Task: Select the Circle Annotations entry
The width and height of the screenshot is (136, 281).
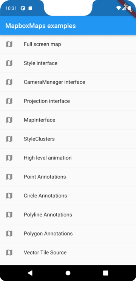Action: [68, 196]
